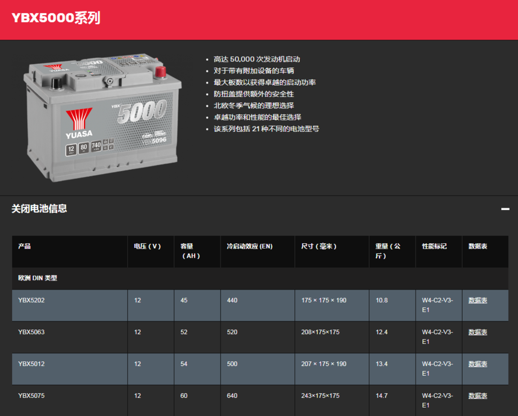Select cold start value 520
This screenshot has width=518, height=416.
point(232,332)
